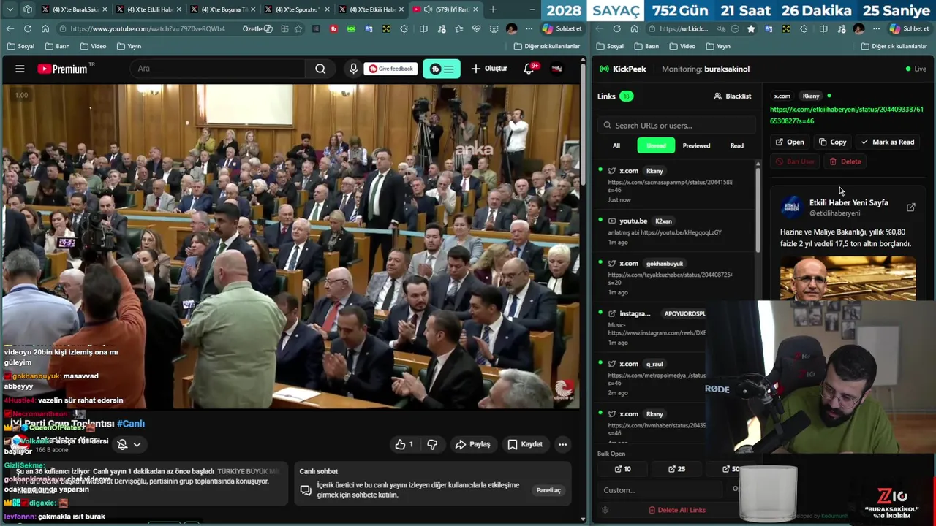Share the video with Paylaş
Screen dimensions: 936x526
click(472, 444)
